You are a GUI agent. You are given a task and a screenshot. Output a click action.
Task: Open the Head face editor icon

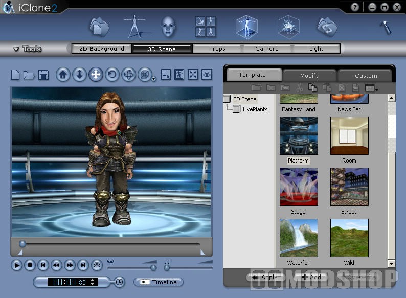tap(168, 27)
